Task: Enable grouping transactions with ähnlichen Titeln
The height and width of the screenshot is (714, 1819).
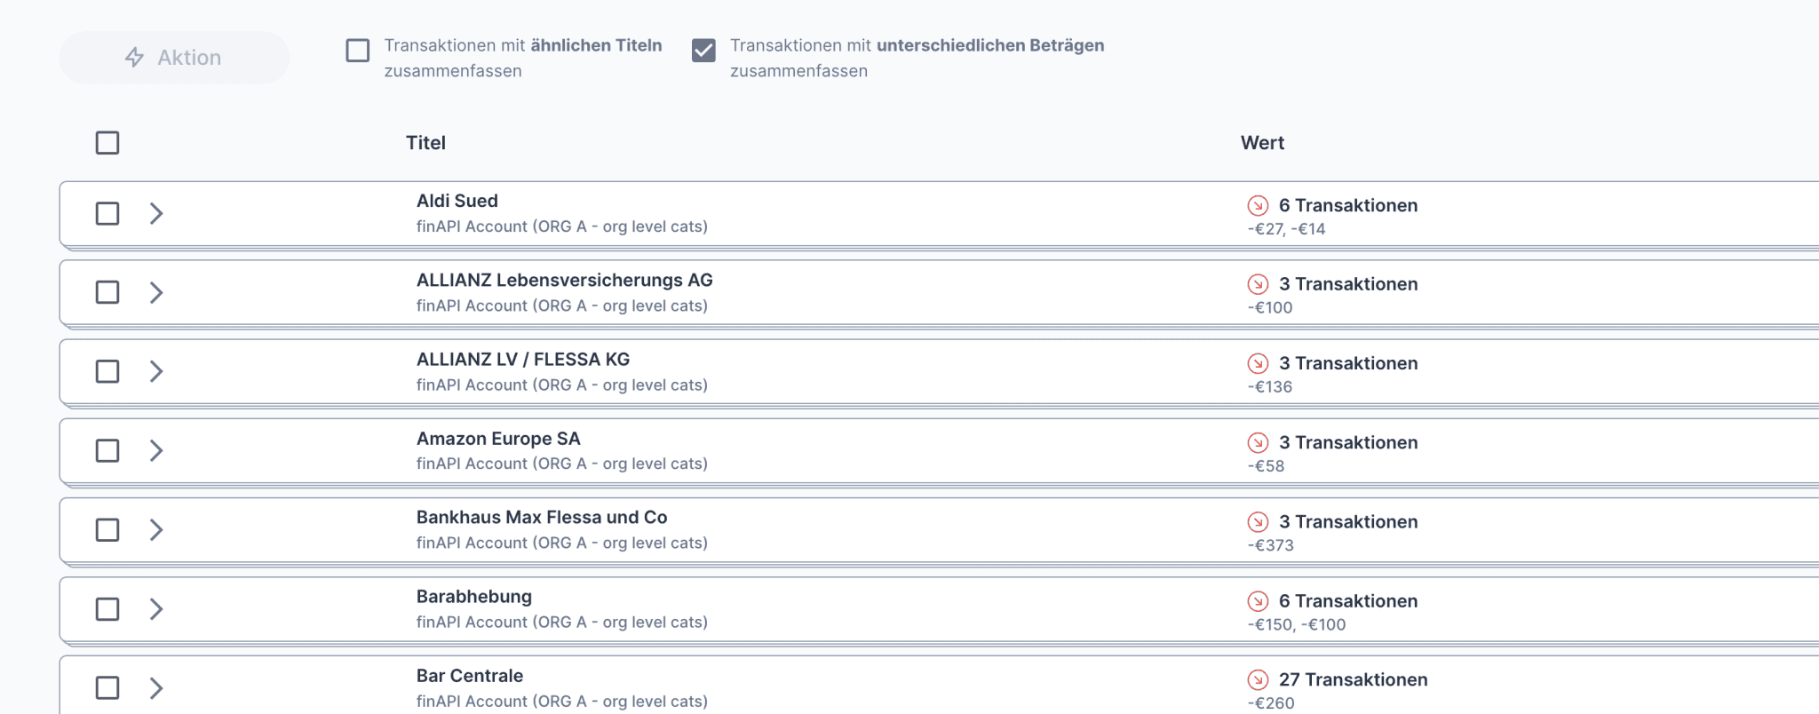Action: tap(358, 51)
